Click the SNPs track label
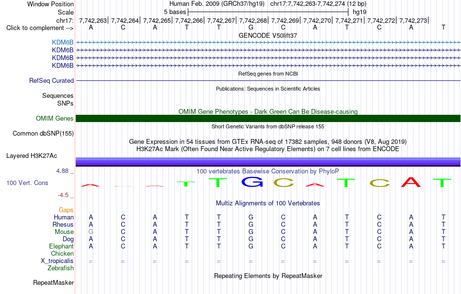This screenshot has width=461, height=294. point(66,103)
